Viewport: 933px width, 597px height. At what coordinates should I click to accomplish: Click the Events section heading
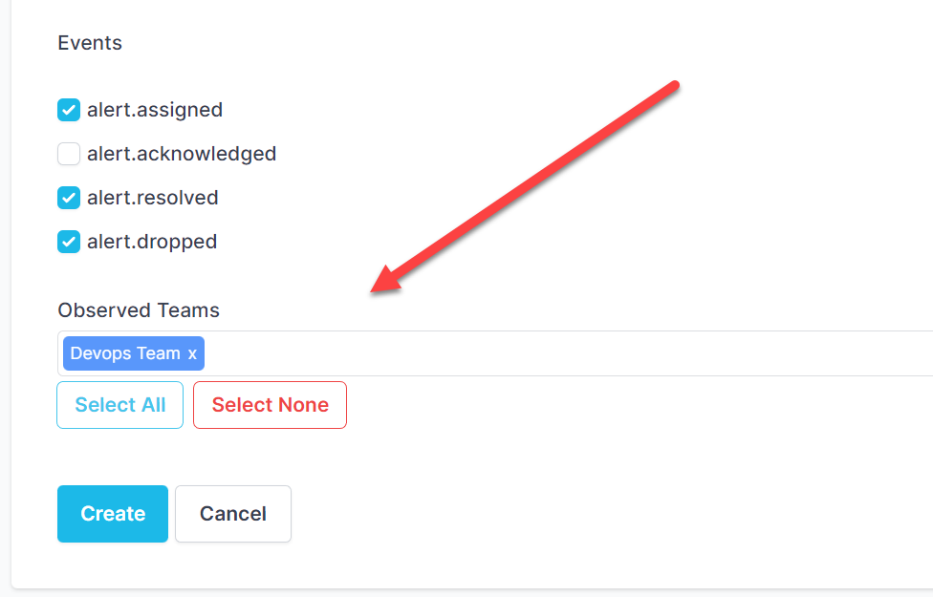pos(90,43)
